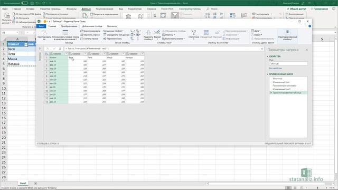This screenshot has width=338, height=190.
Task: Click the Comments button in Excel
Action: click(x=319, y=9)
